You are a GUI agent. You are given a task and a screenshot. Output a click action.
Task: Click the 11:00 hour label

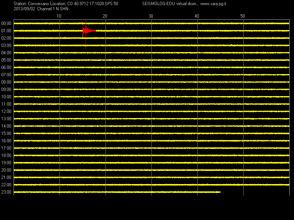pyautogui.click(x=6, y=104)
